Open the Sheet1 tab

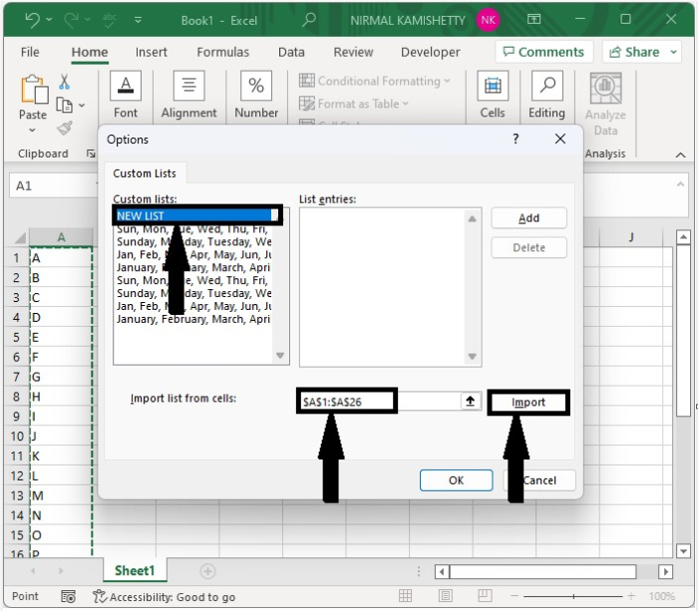(x=135, y=570)
